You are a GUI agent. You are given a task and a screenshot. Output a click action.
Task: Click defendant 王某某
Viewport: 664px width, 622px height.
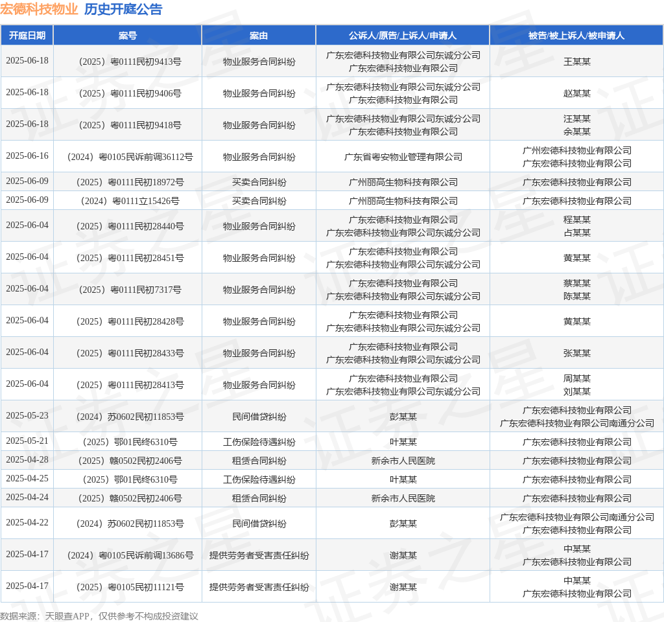576,62
